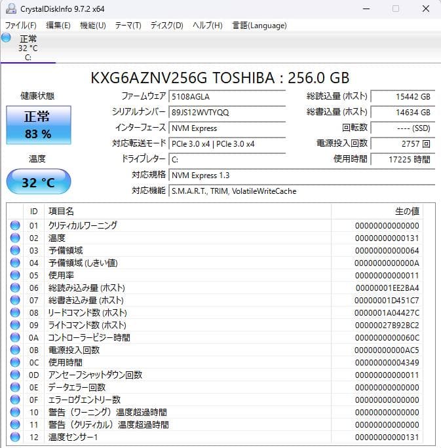Click the total host writes value 14634 GB

(x=403, y=112)
